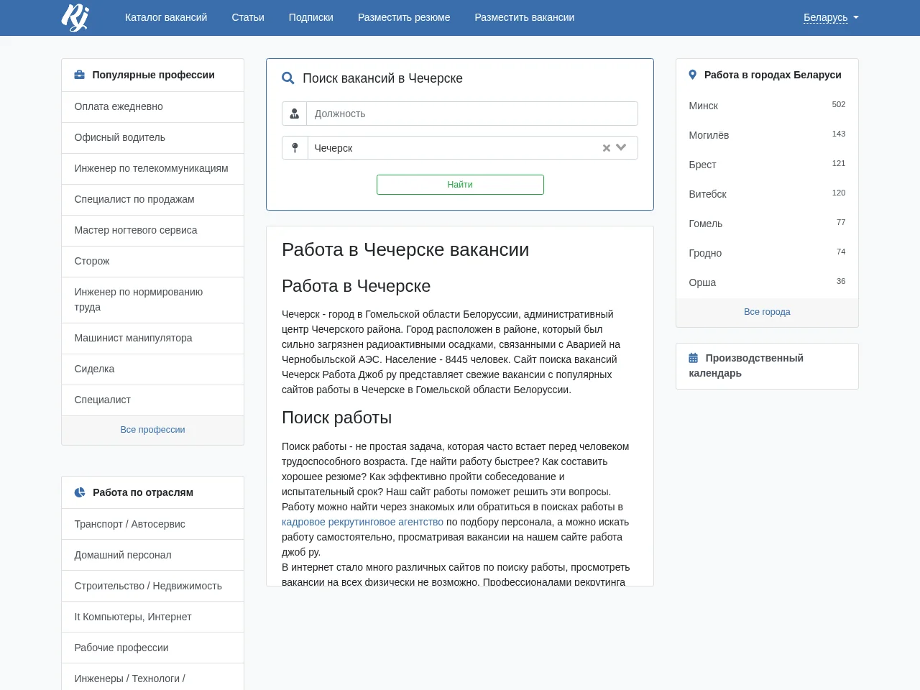
Task: Select Специалист по продажам profession
Action: (152, 199)
